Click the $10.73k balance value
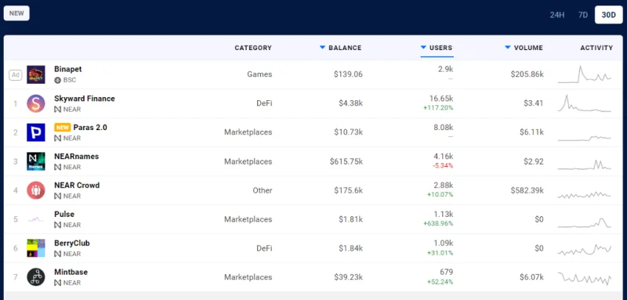The image size is (627, 300). (x=348, y=132)
